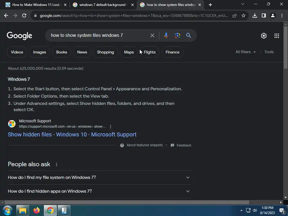The width and height of the screenshot is (288, 216).
Task: Open the pinned library app on taskbar
Action: tap(64, 210)
